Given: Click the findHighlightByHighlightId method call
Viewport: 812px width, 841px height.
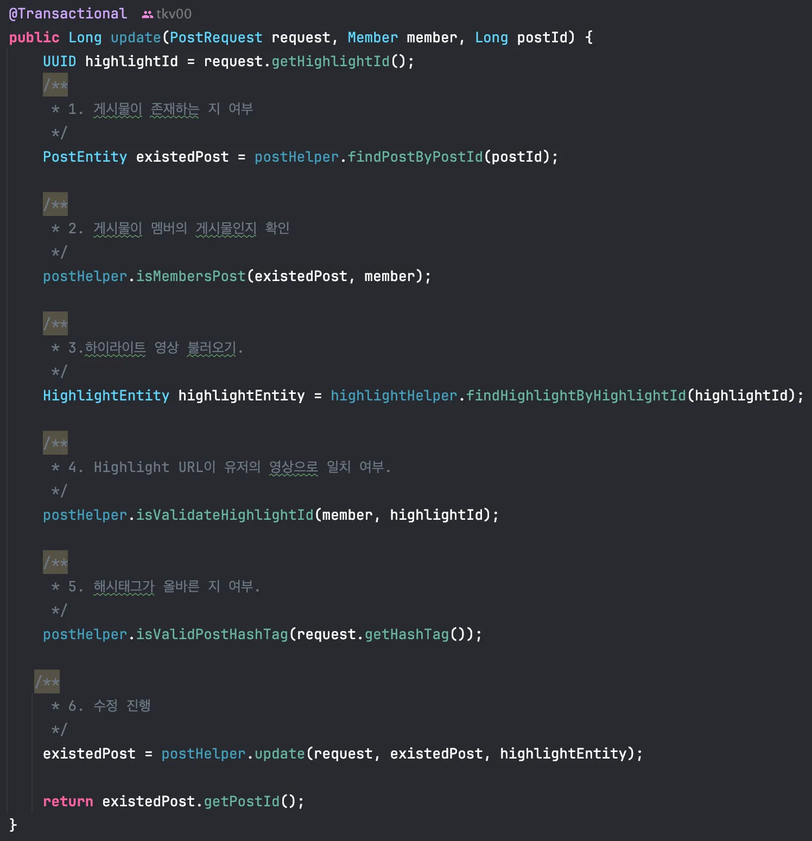Looking at the screenshot, I should (576, 396).
